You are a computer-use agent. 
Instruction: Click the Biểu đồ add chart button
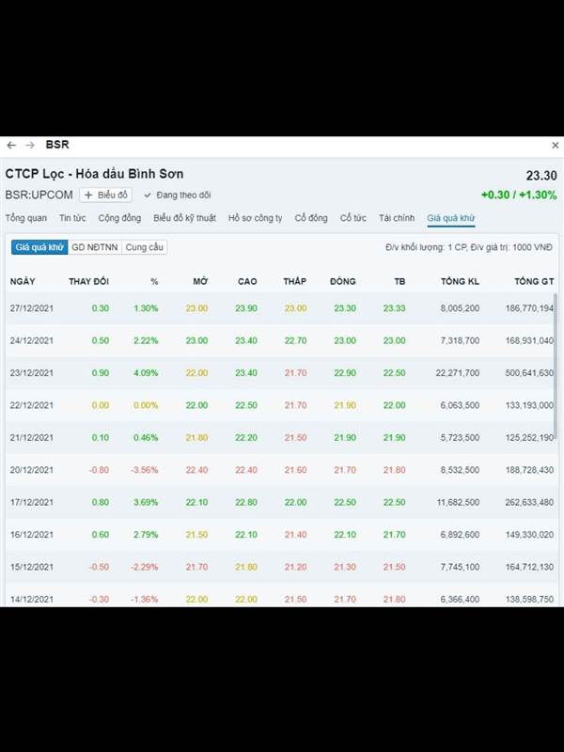tap(105, 196)
